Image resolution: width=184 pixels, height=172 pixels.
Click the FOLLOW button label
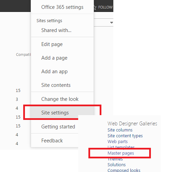[105, 7]
